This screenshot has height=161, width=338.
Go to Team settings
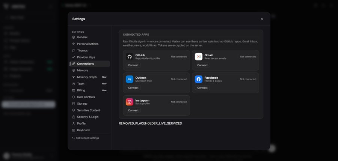pyautogui.click(x=90, y=84)
